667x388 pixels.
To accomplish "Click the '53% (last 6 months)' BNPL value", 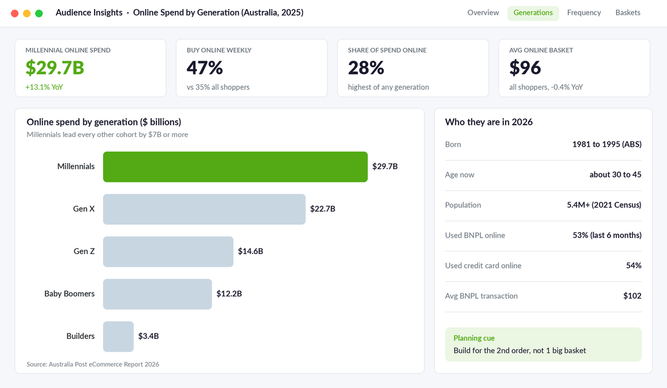I will (607, 235).
